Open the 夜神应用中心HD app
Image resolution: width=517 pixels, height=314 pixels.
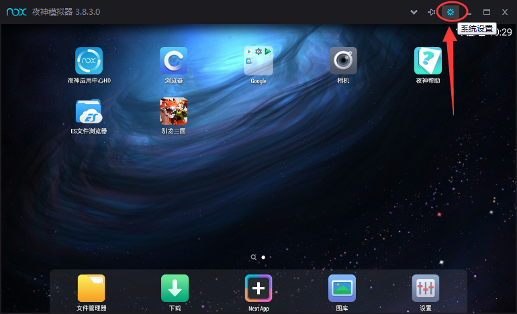coord(89,60)
